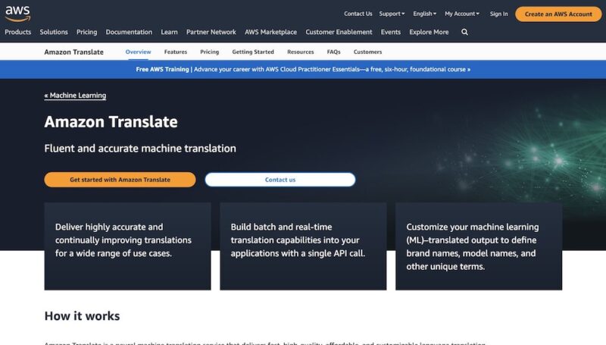Open the Free AWS Training banner link

tap(303, 69)
